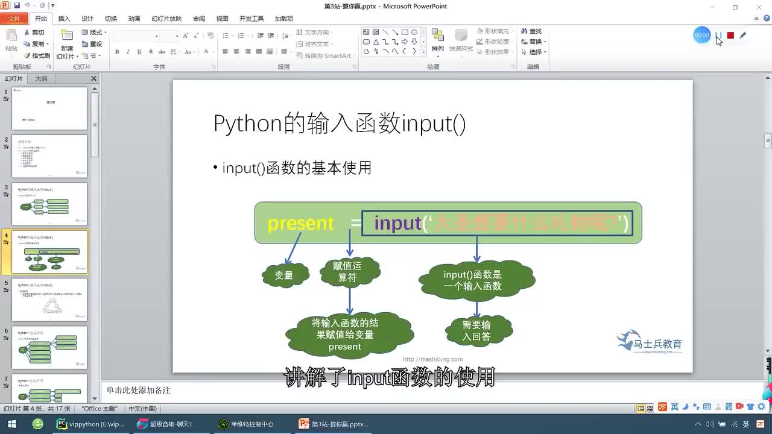772x434 pixels.
Task: Switch to the Outline (大纲) pane tab
Action: click(41, 78)
